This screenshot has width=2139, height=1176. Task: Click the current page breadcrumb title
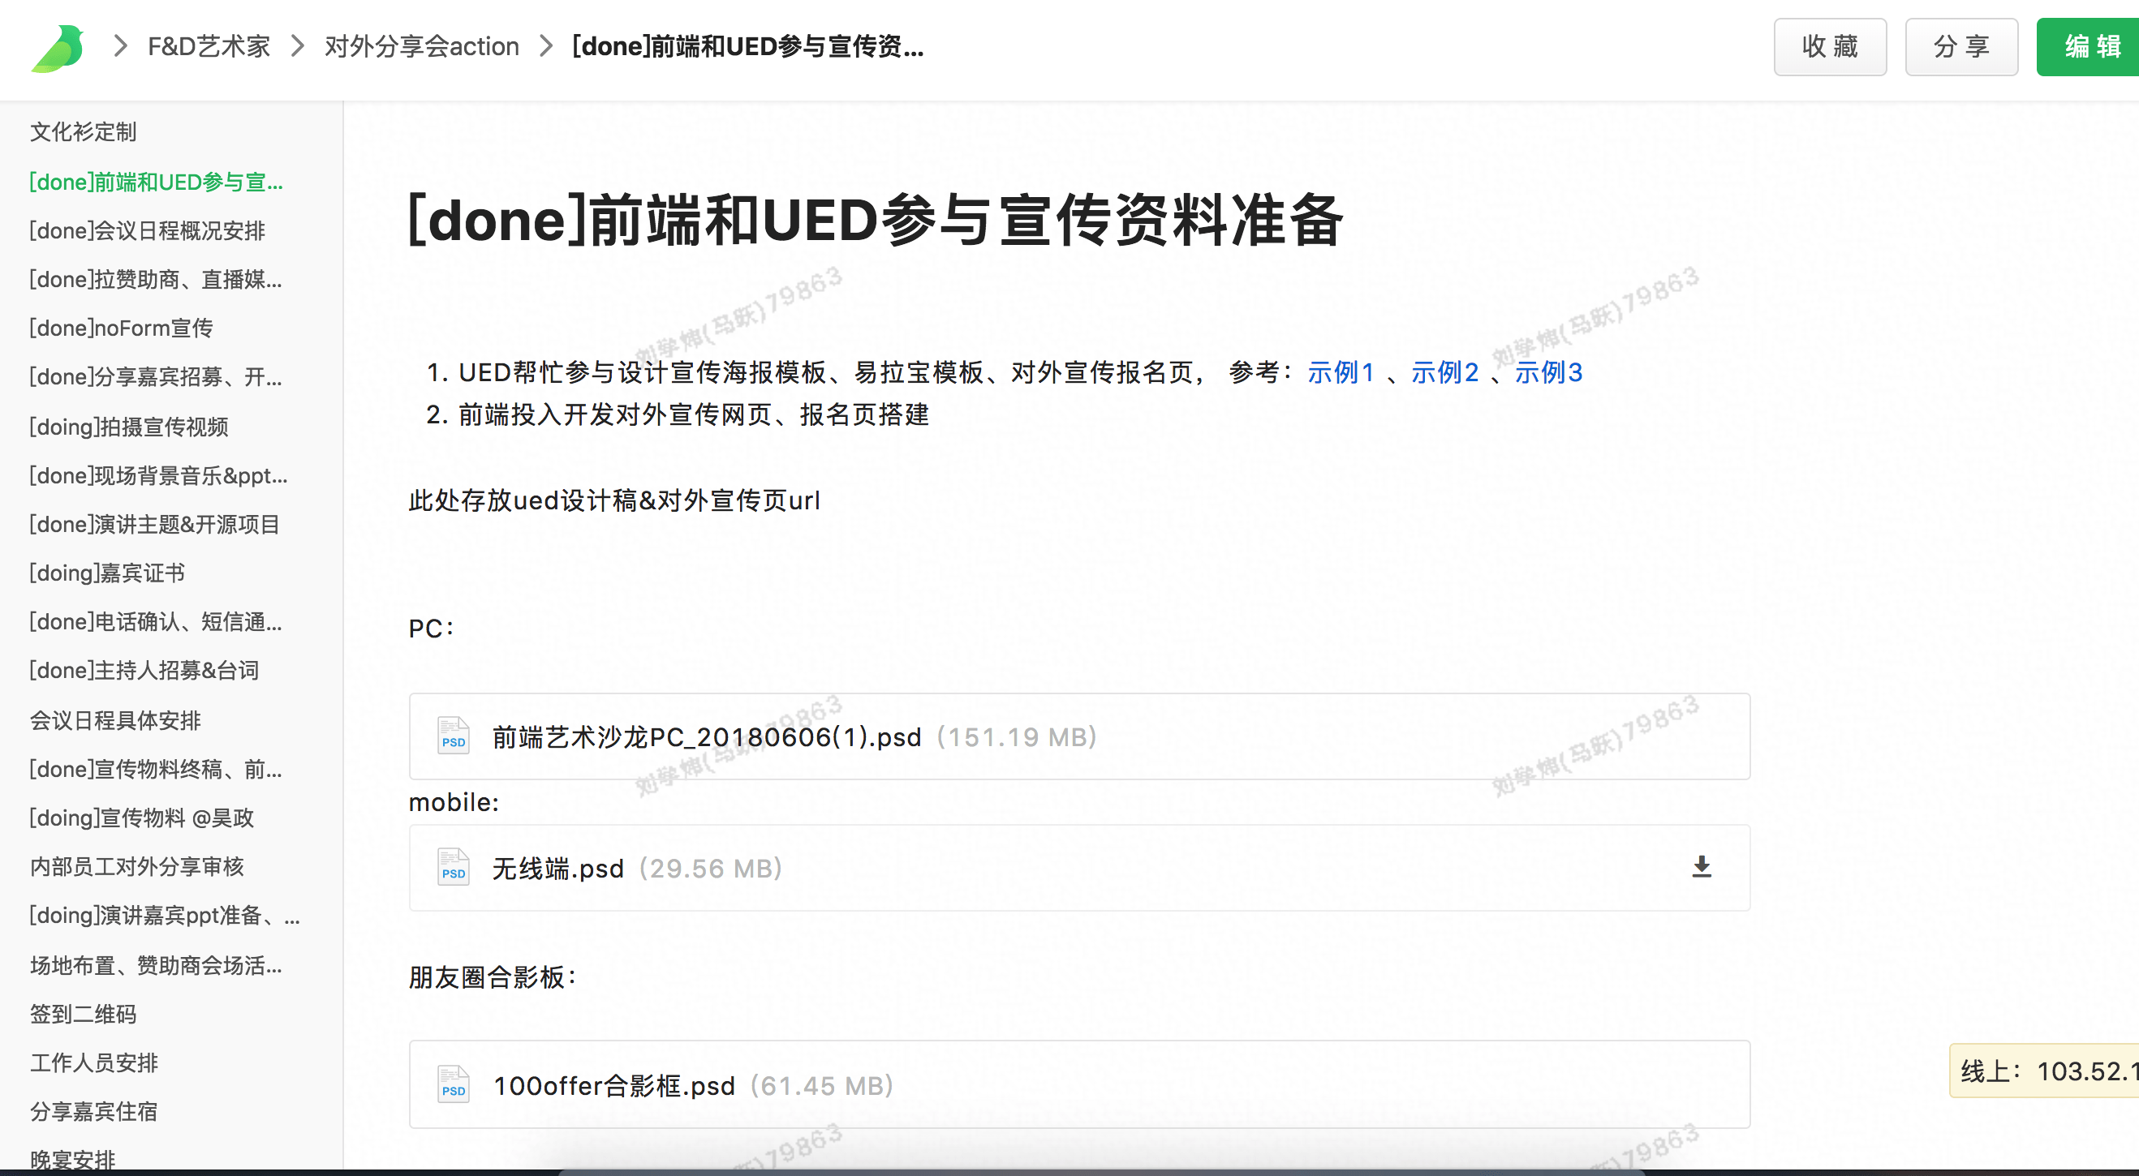click(x=747, y=46)
